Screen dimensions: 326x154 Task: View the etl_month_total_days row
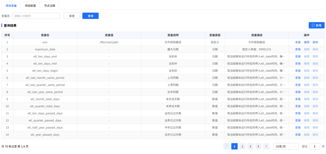298,99
